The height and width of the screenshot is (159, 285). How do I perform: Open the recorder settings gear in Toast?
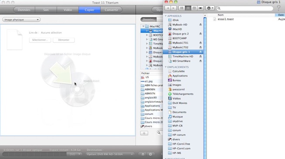click(151, 154)
